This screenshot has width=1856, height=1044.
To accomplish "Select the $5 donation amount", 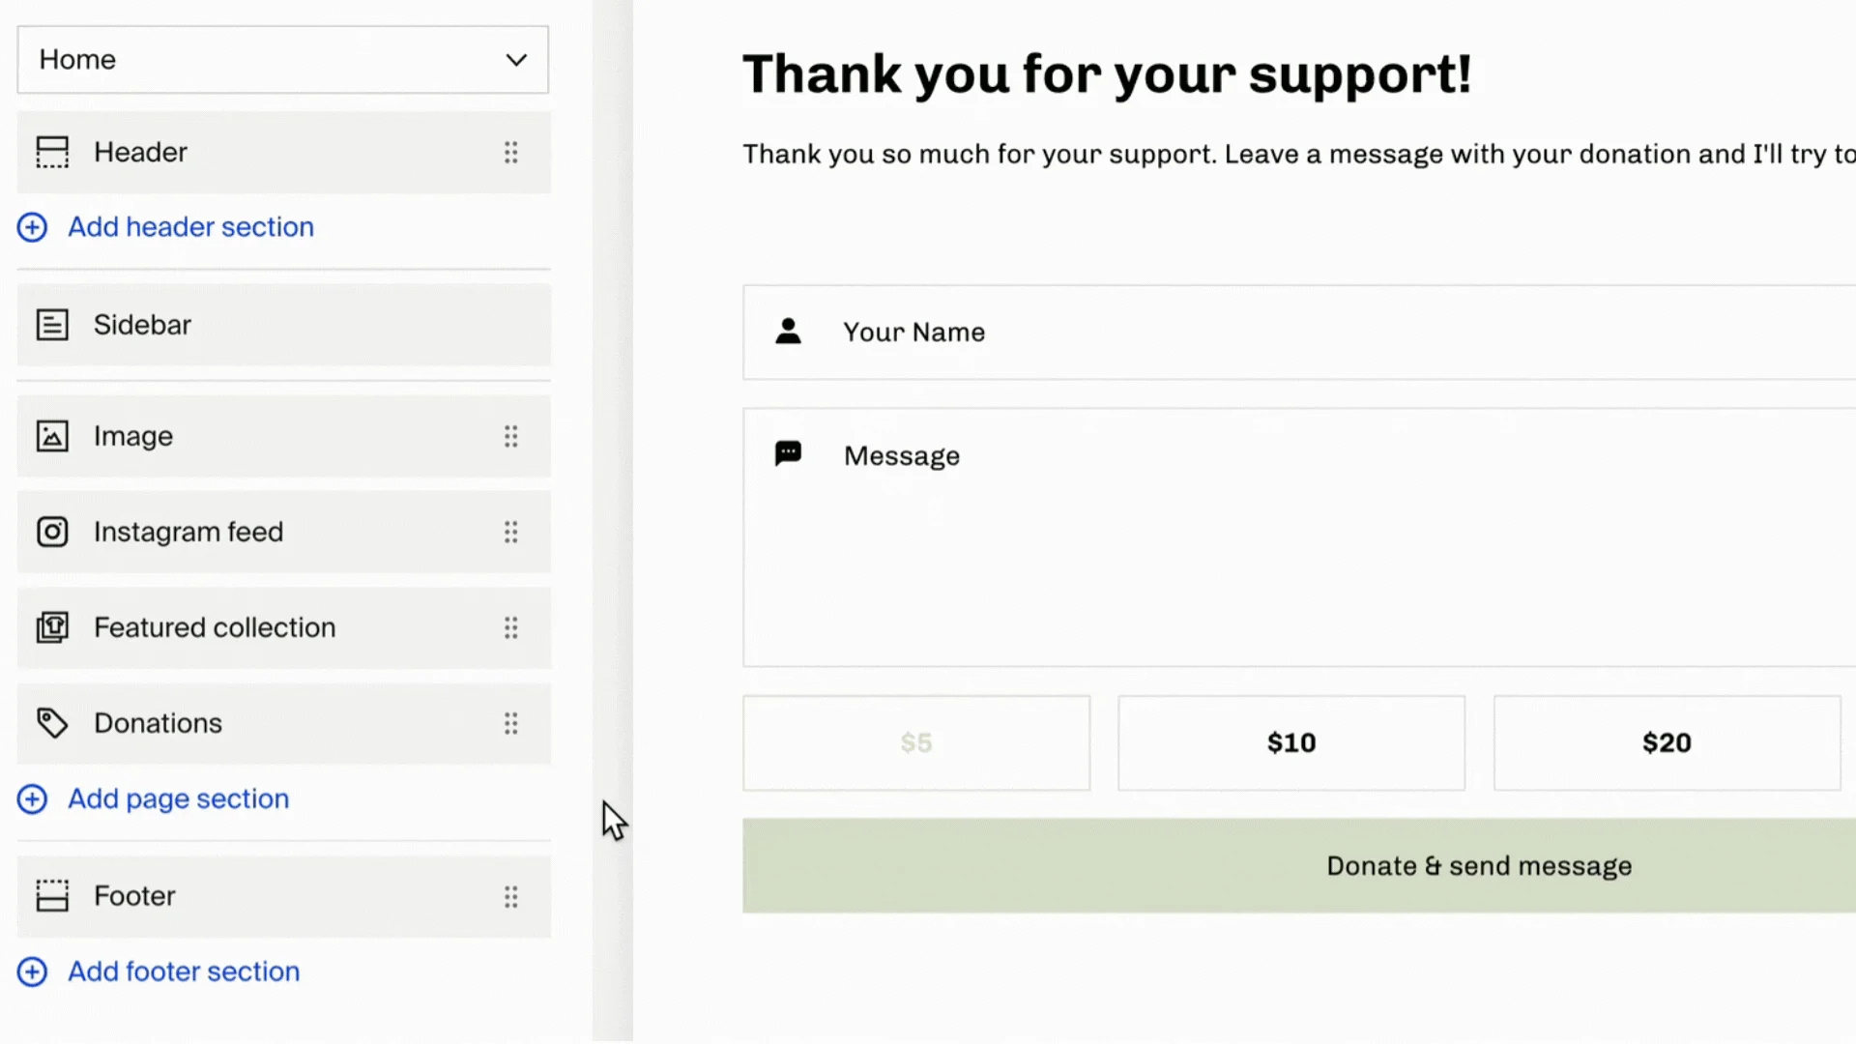I will [915, 743].
